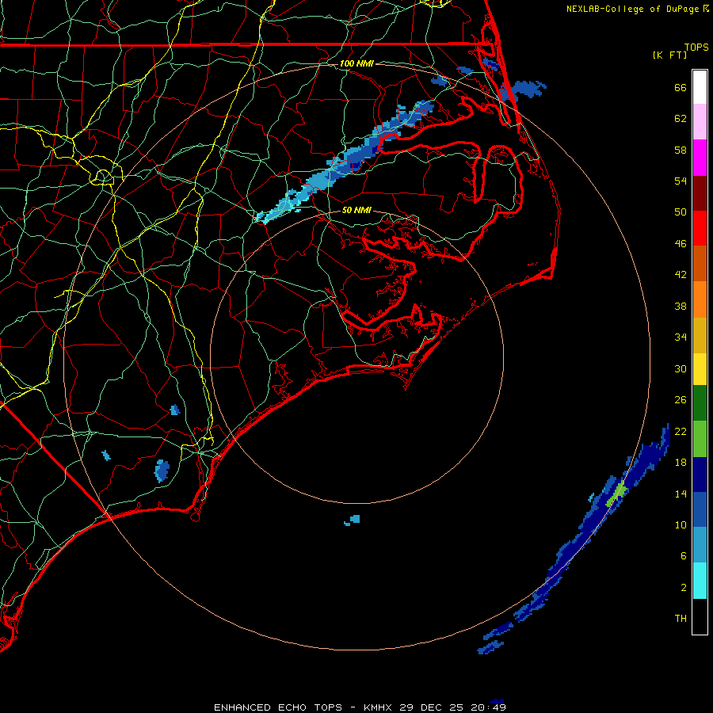Select the dark maroon legend swatch
Screen dimensions: 713x713
(700, 193)
